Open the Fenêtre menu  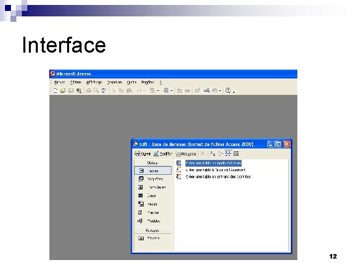(x=148, y=82)
